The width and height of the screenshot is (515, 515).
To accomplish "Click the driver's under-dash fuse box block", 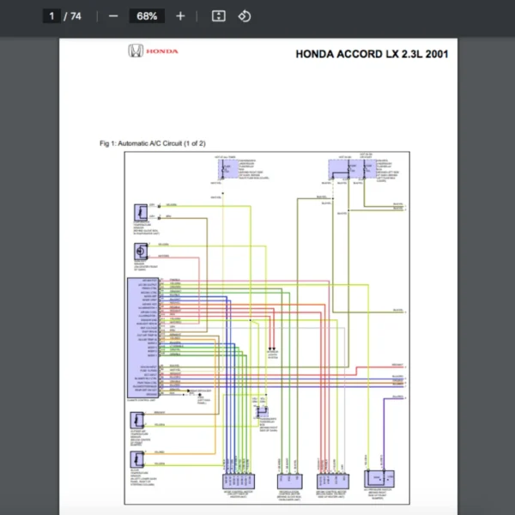I will click(x=353, y=169).
